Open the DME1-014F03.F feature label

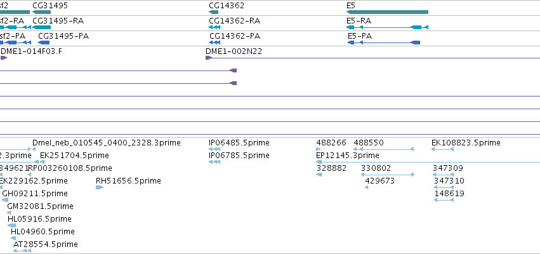(32, 51)
